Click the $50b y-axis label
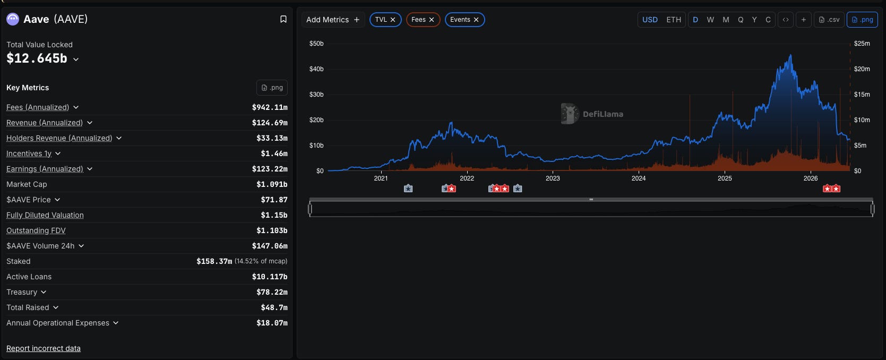This screenshot has width=886, height=360. tap(316, 44)
